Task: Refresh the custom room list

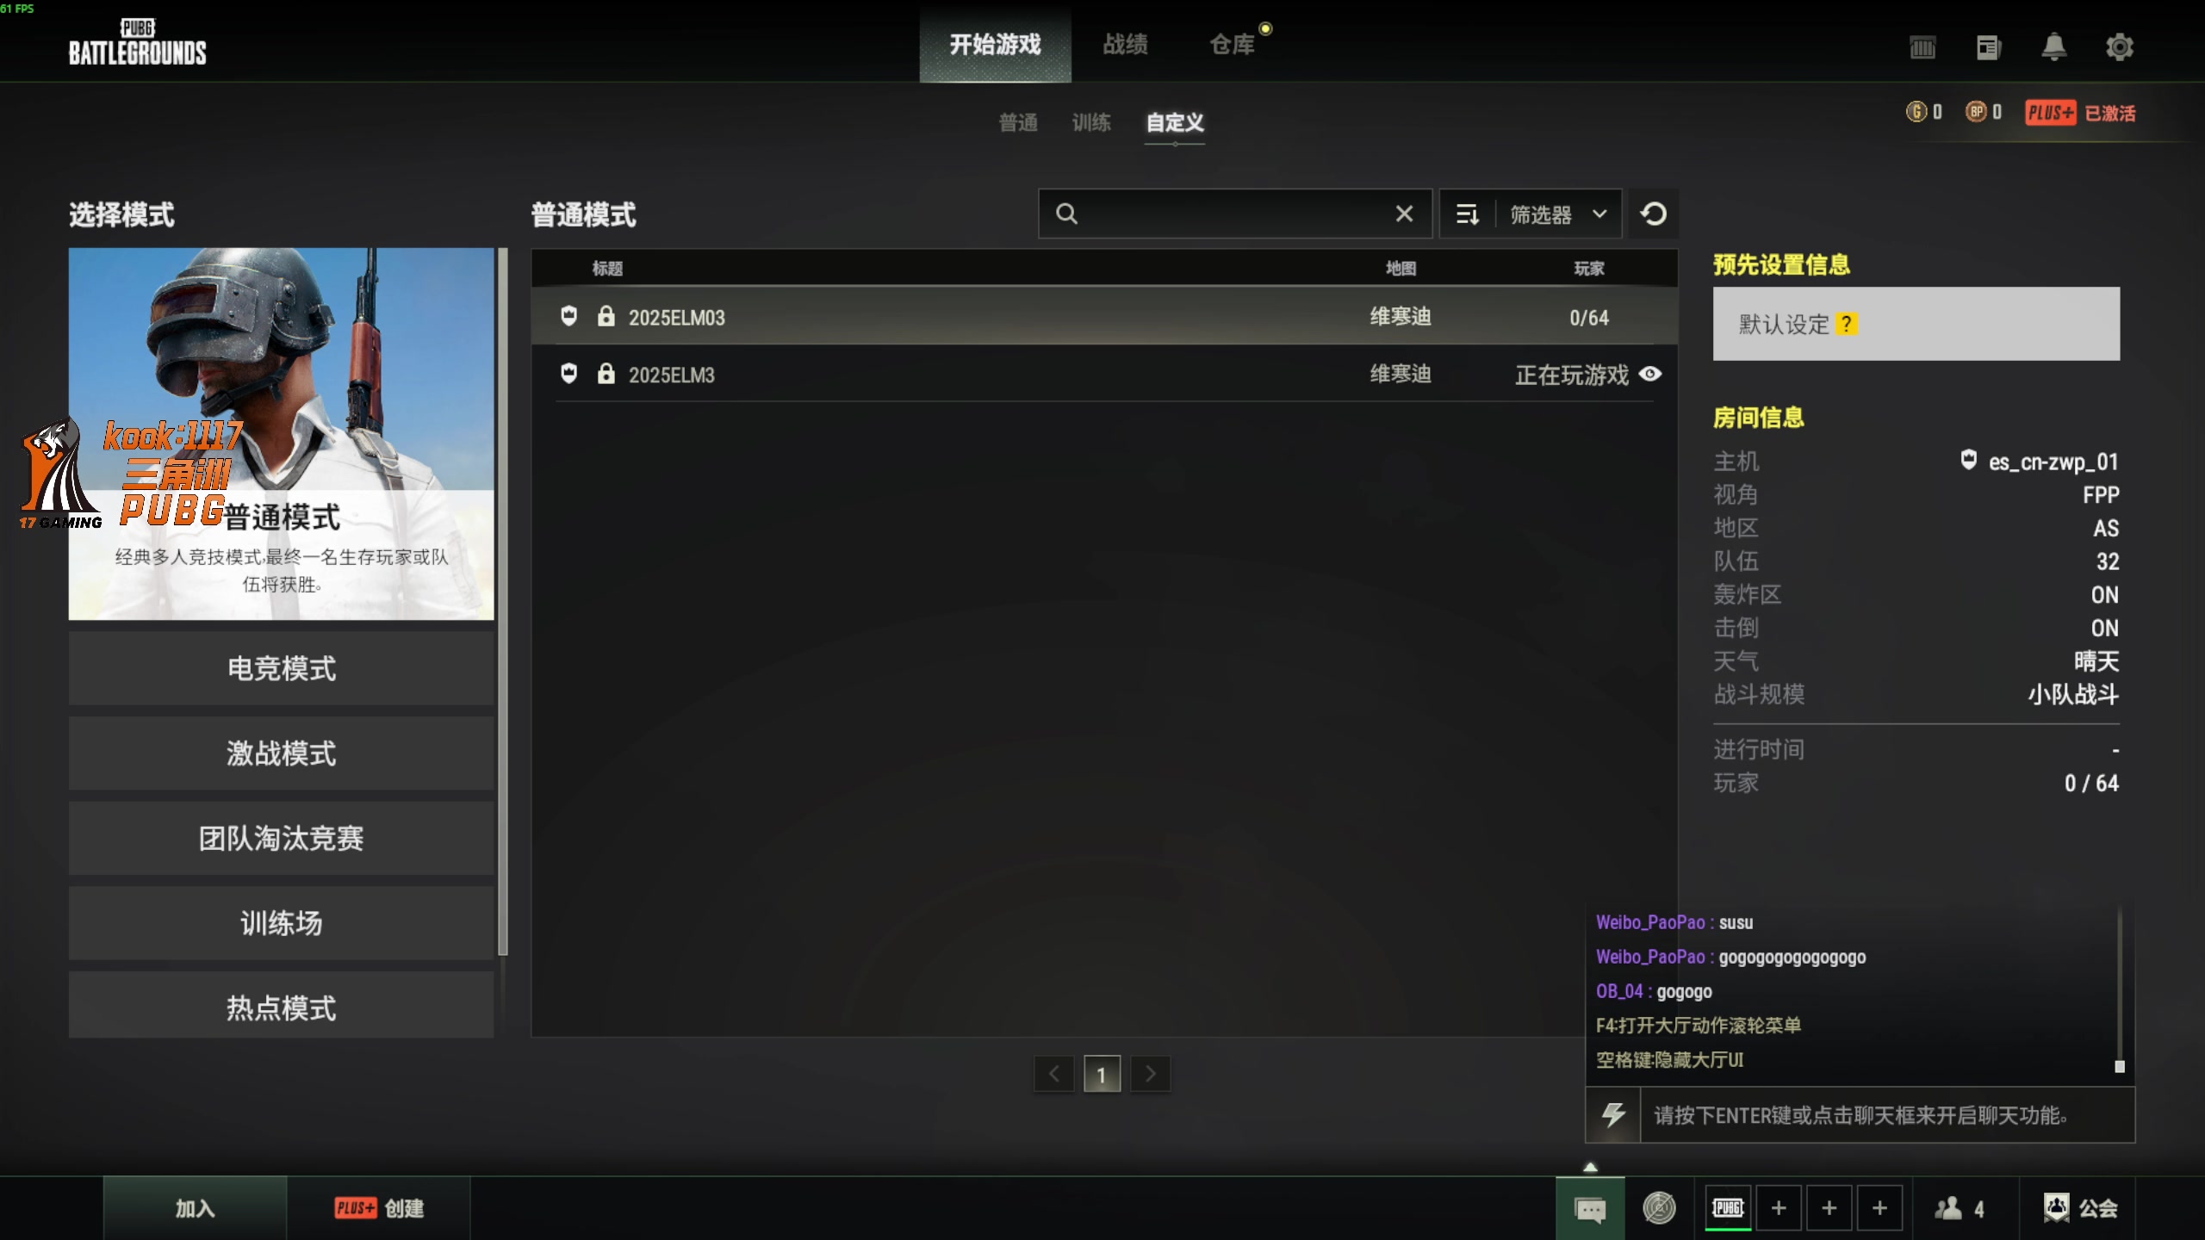Action: pyautogui.click(x=1653, y=214)
